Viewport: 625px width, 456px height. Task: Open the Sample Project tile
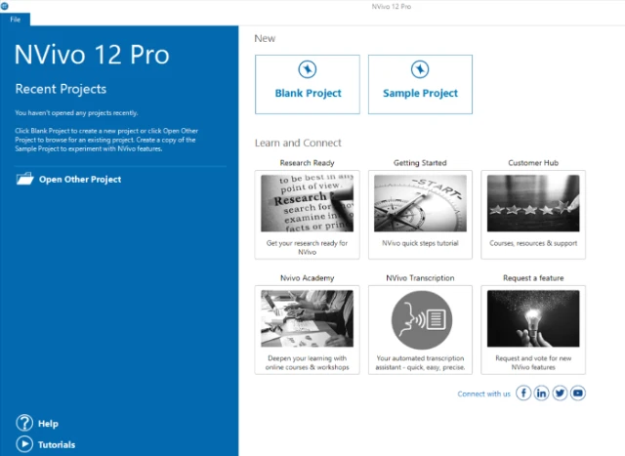coord(421,84)
